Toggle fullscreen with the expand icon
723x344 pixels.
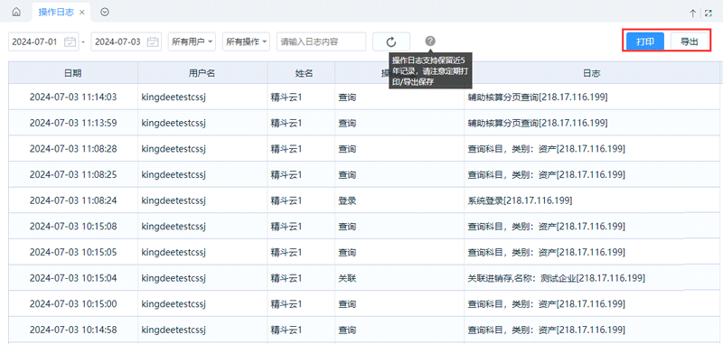click(709, 14)
